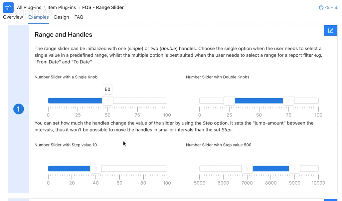Screen dimensions: 342x201
Task: Click the 80 label on step 10 slider
Action: (143, 183)
